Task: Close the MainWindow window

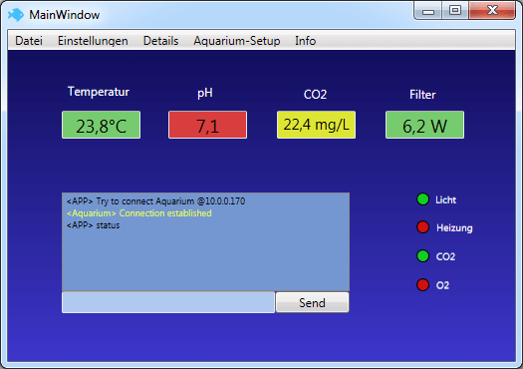Action: tap(492, 11)
